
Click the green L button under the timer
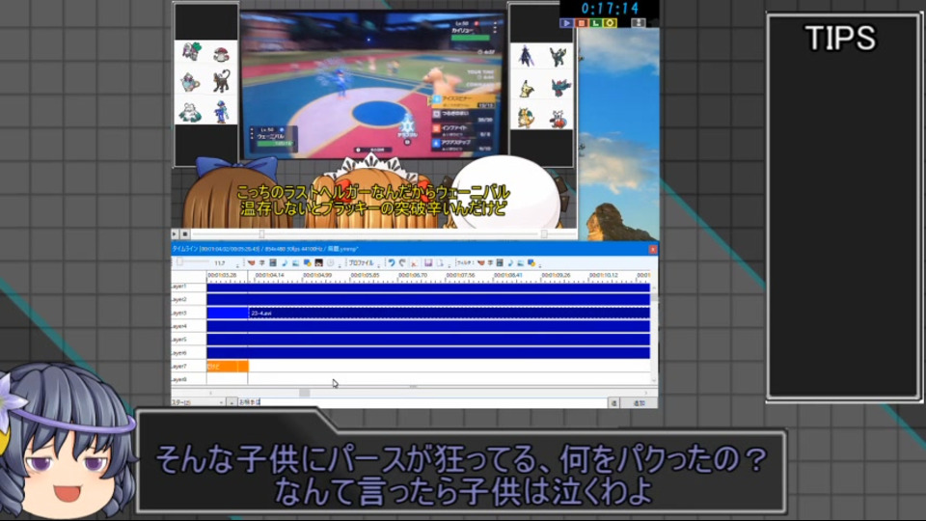click(595, 23)
